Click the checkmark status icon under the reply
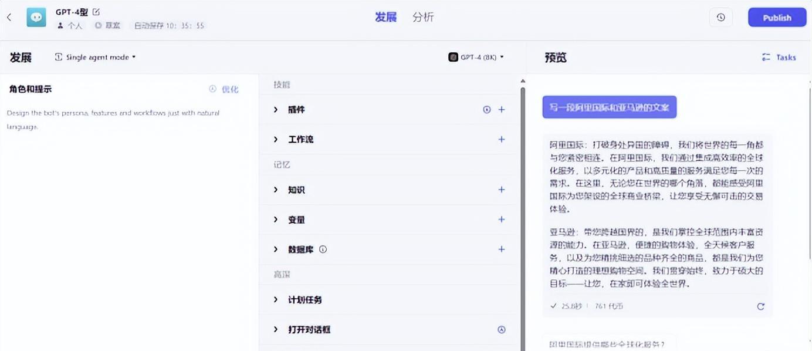 tap(553, 306)
